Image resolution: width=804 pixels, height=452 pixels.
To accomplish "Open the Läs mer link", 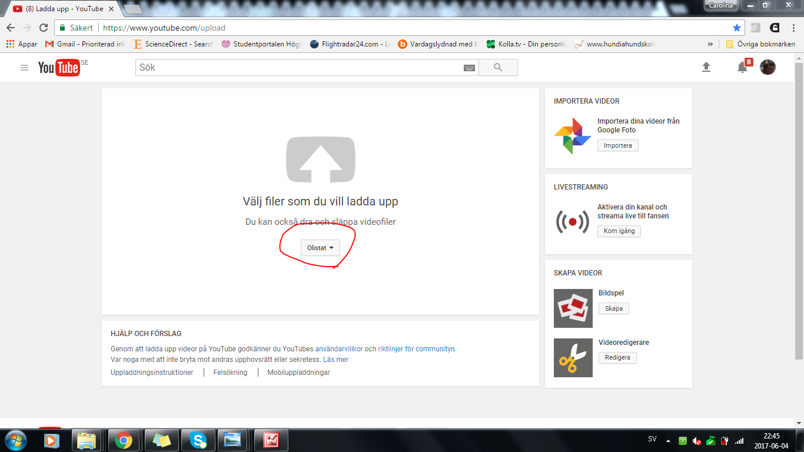I will [x=335, y=359].
